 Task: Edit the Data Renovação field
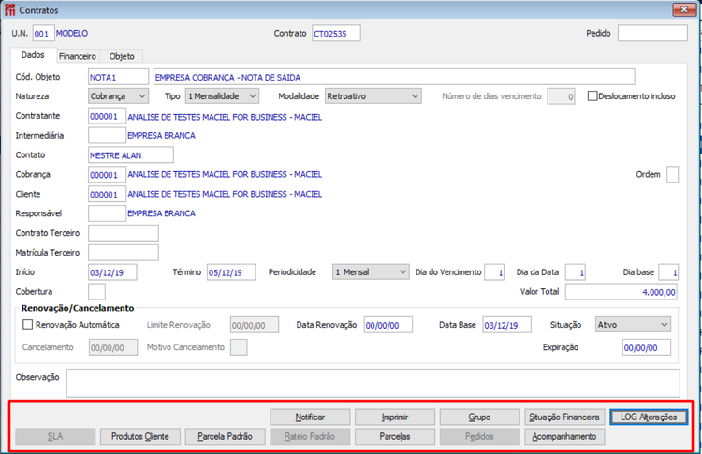click(x=388, y=325)
